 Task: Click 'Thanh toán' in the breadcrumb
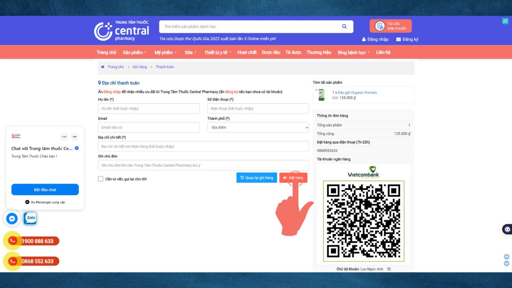pyautogui.click(x=165, y=67)
